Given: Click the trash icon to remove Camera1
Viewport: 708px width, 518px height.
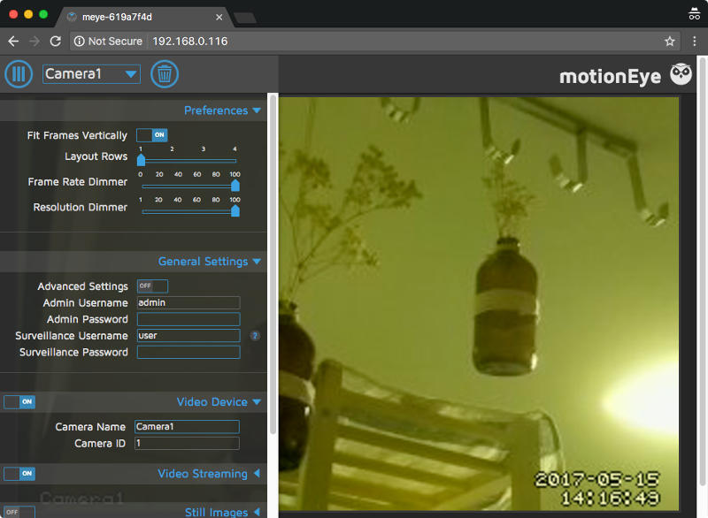Looking at the screenshot, I should tap(165, 73).
